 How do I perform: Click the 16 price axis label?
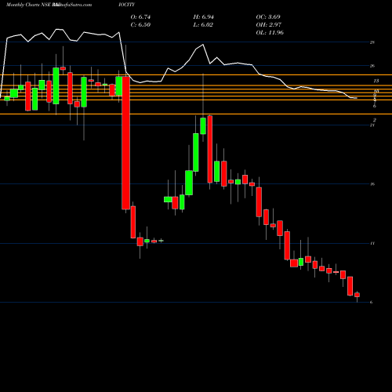[x=372, y=184]
